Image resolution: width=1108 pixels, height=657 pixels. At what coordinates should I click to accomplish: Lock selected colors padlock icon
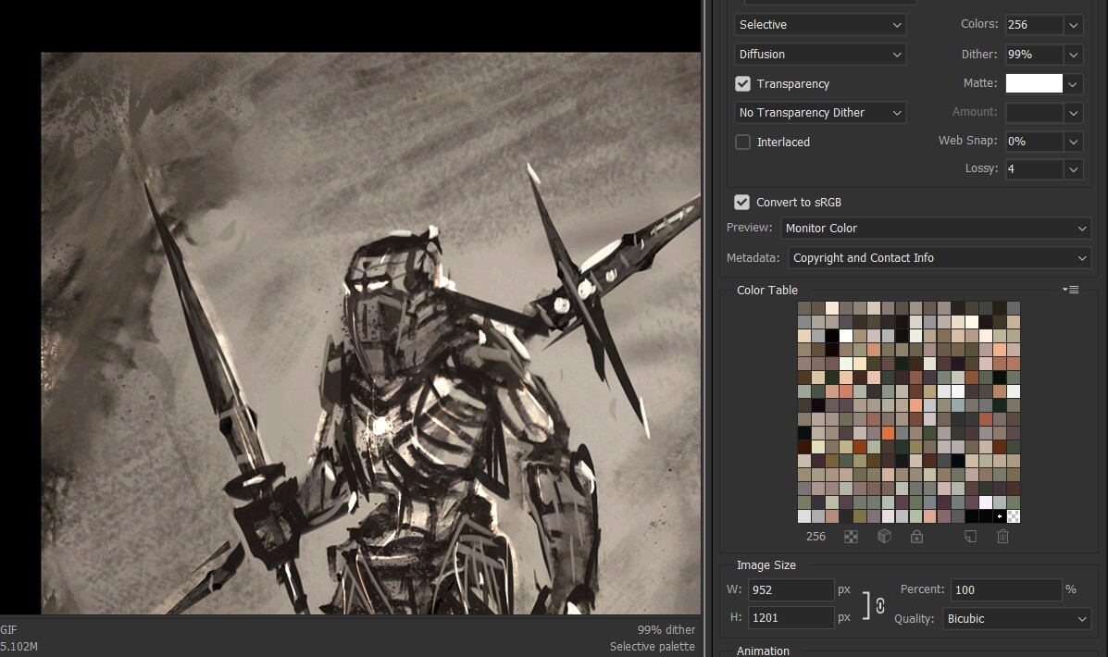point(916,537)
